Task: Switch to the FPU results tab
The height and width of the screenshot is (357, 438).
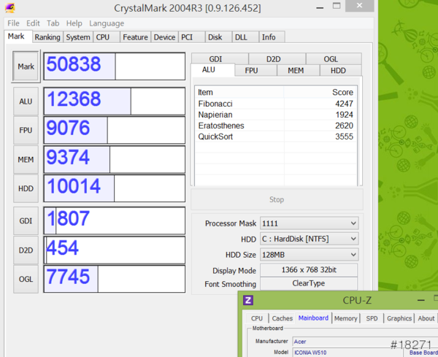Action: tap(251, 71)
